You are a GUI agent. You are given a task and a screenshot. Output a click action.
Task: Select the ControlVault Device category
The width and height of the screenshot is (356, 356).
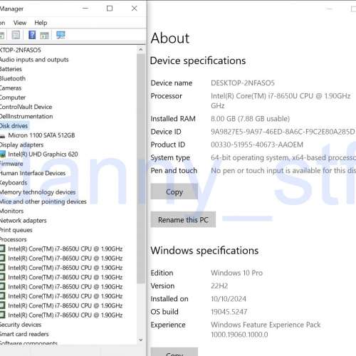[26, 107]
